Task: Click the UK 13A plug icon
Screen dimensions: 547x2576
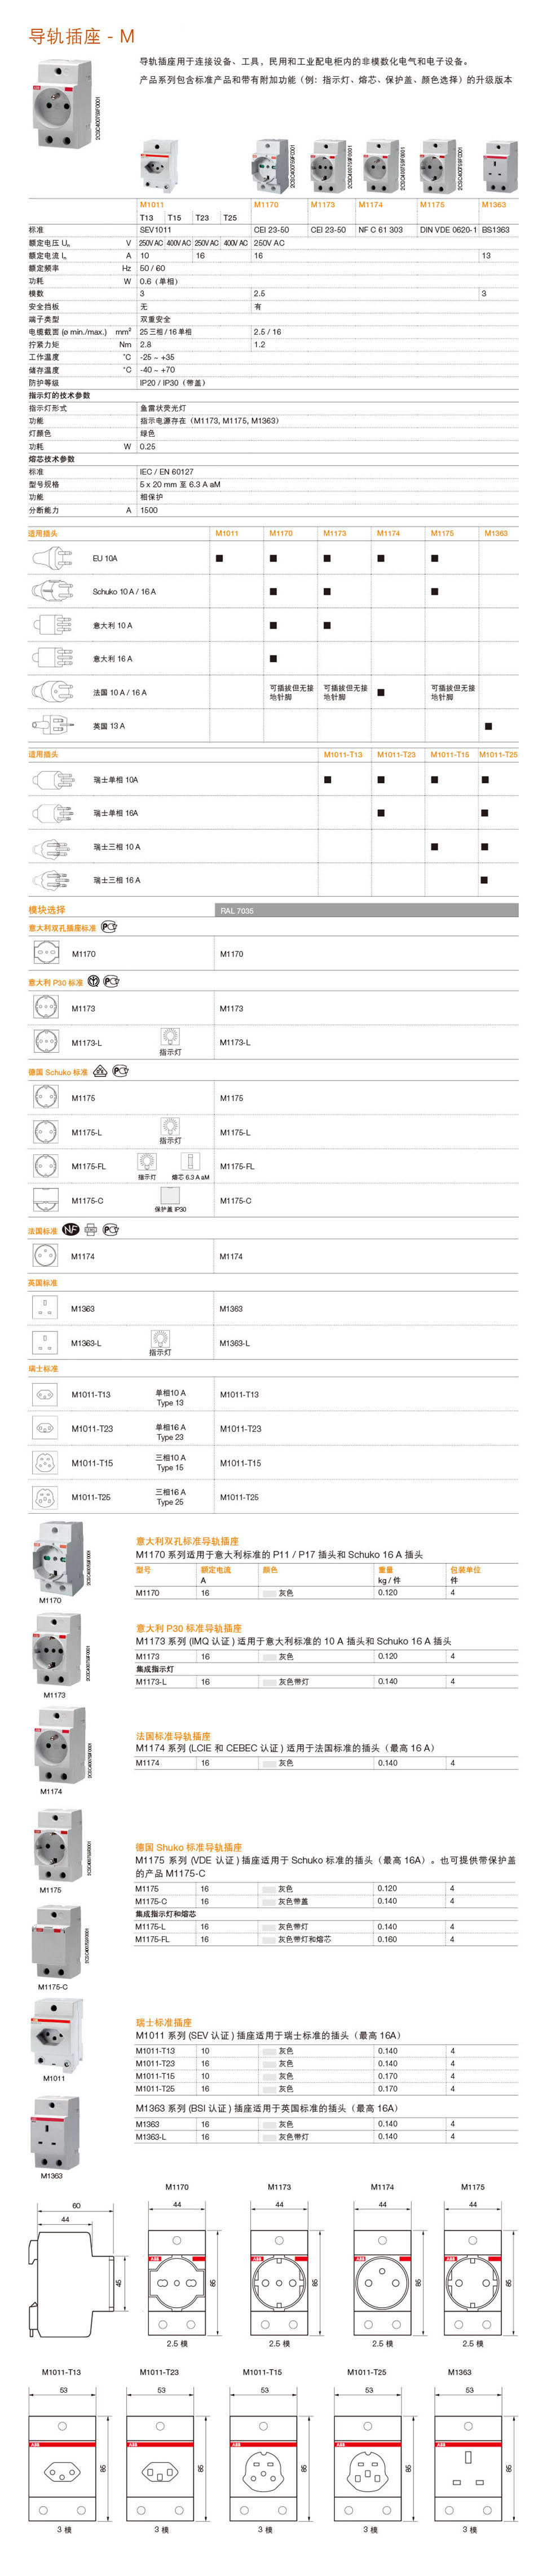Action: (52, 725)
